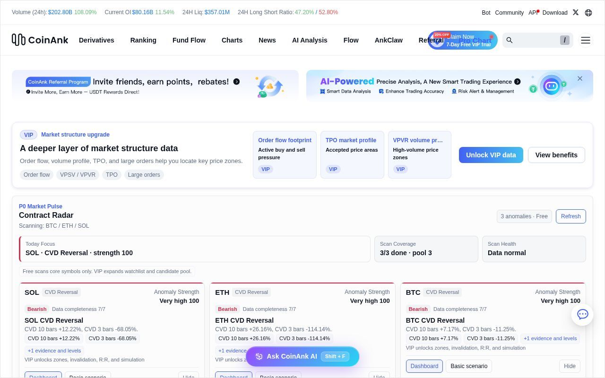Open the AnkClaw nav item
This screenshot has width=605, height=378.
point(389,40)
